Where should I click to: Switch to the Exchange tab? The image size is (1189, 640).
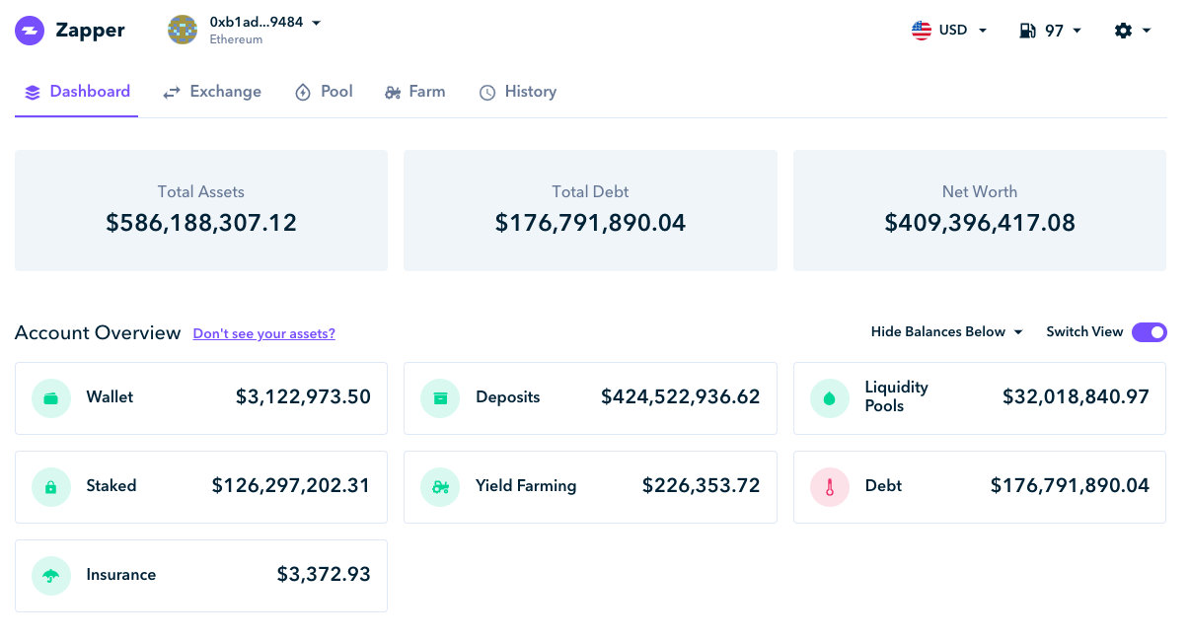[212, 92]
